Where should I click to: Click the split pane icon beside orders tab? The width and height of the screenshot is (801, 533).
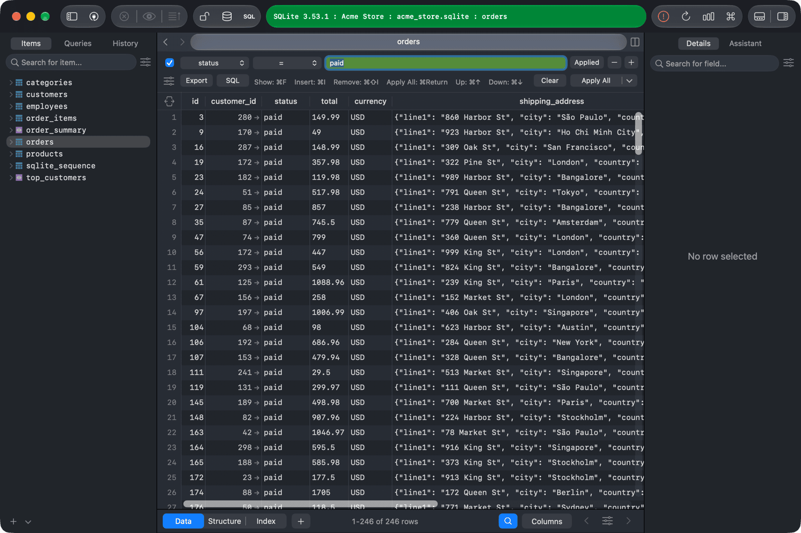point(635,42)
